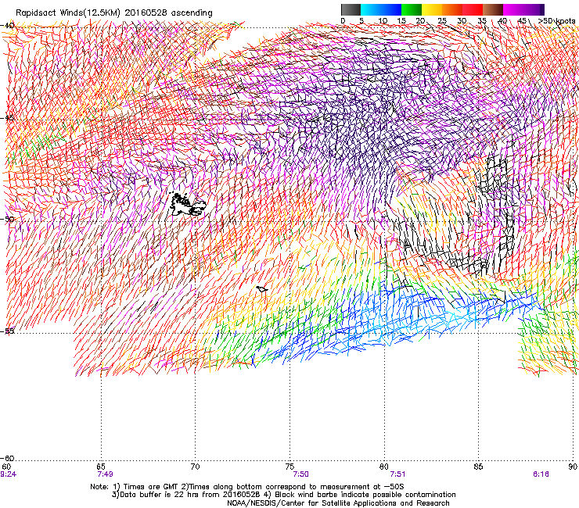Click the purple "7:51" time label
Viewport: 579px width, 508px height.
point(397,474)
